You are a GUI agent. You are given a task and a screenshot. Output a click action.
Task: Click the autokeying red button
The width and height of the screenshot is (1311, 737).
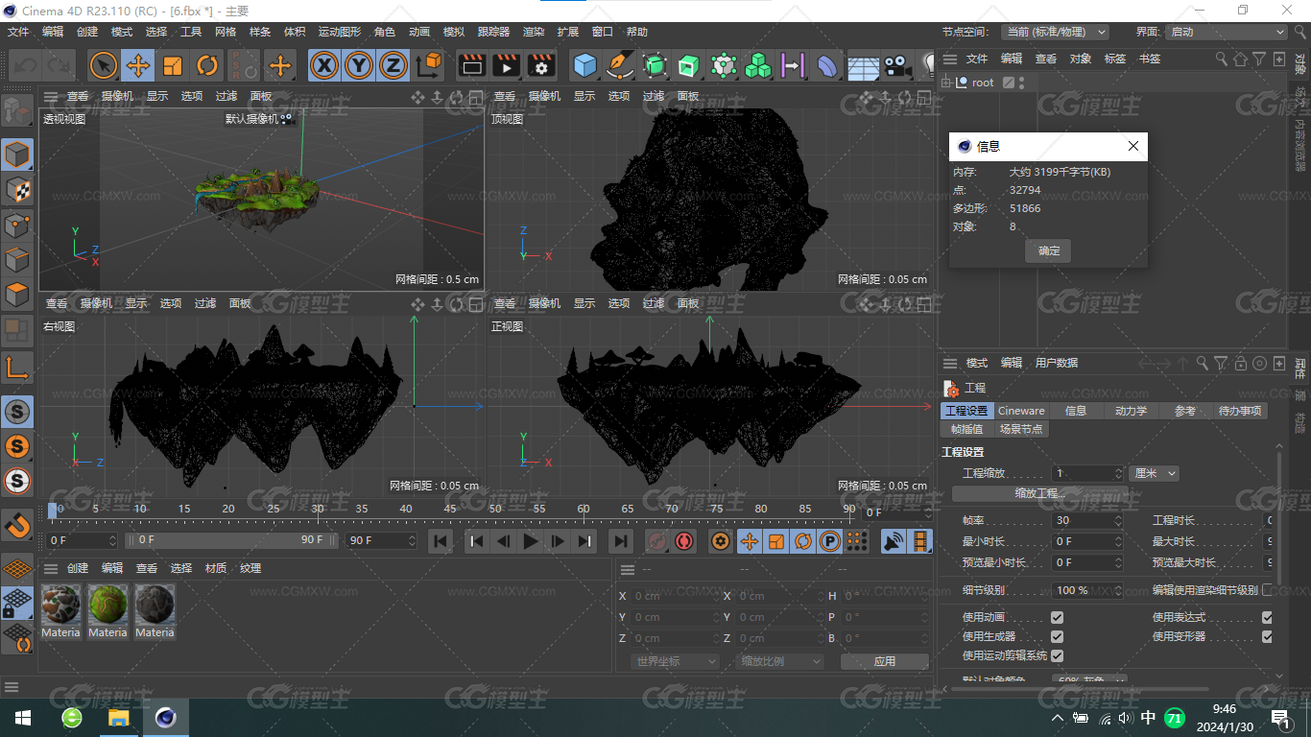683,541
